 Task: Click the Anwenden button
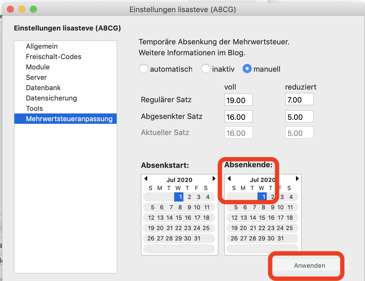point(310,265)
